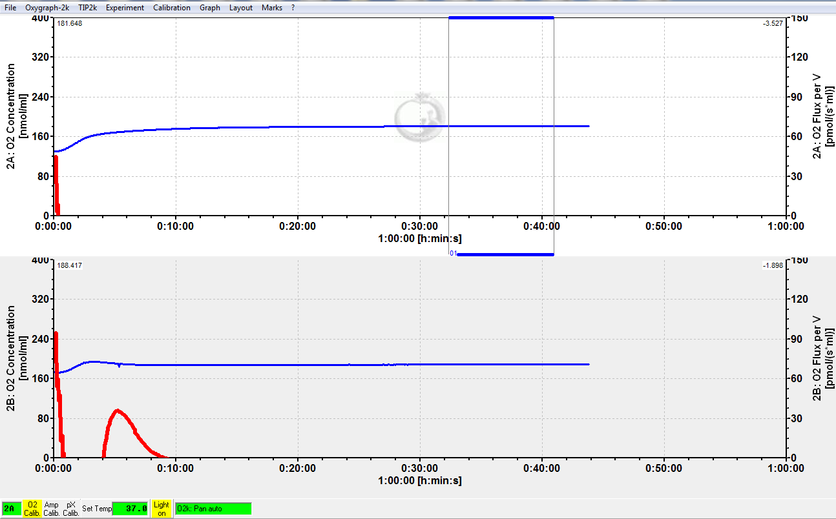Click the 0:20:00 time tick on the 2A graph axis

click(298, 226)
